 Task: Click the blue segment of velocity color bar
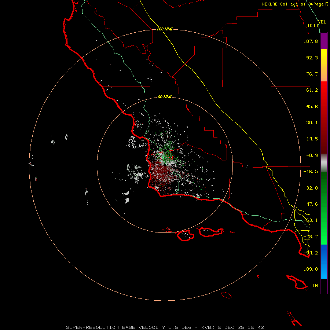click(324, 261)
